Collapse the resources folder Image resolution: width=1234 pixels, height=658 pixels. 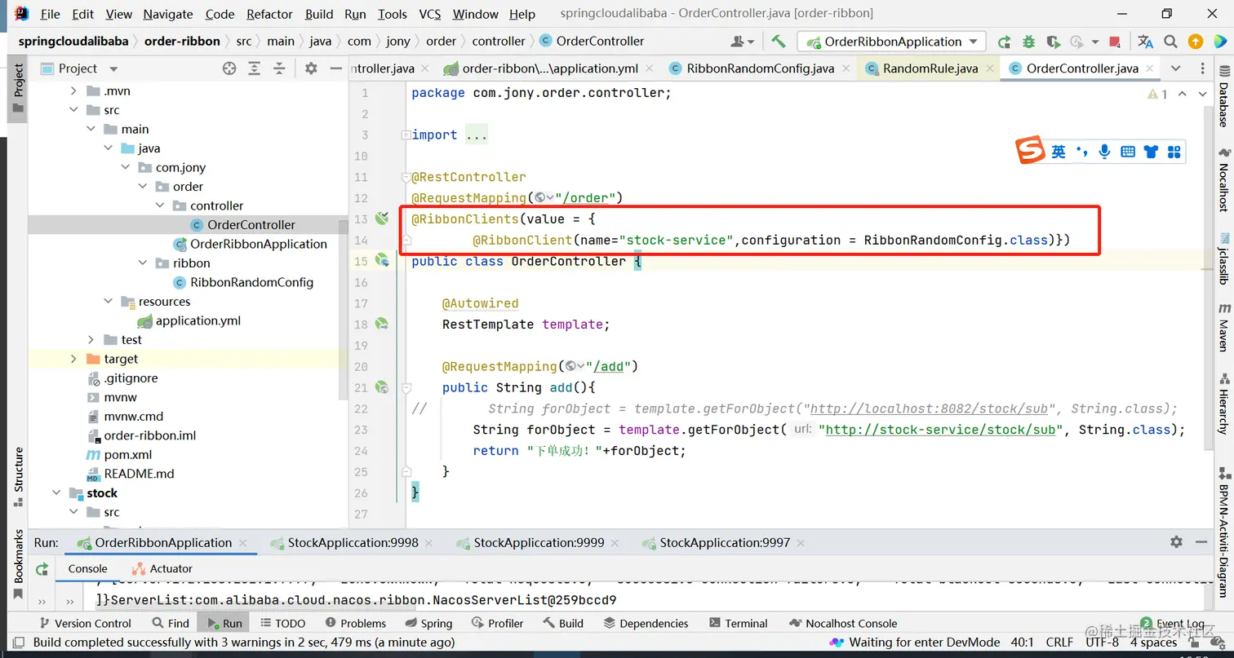pos(108,302)
